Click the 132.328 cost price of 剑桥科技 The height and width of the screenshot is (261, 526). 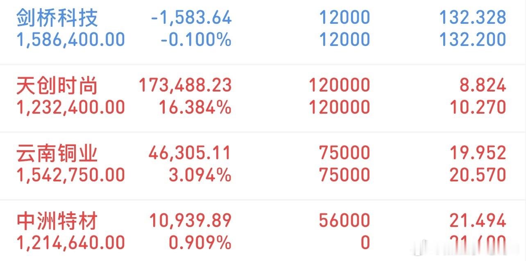pyautogui.click(x=473, y=18)
